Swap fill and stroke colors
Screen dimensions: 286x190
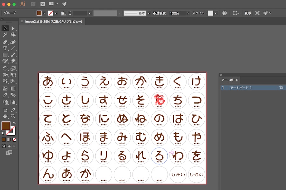pyautogui.click(x=14, y=123)
